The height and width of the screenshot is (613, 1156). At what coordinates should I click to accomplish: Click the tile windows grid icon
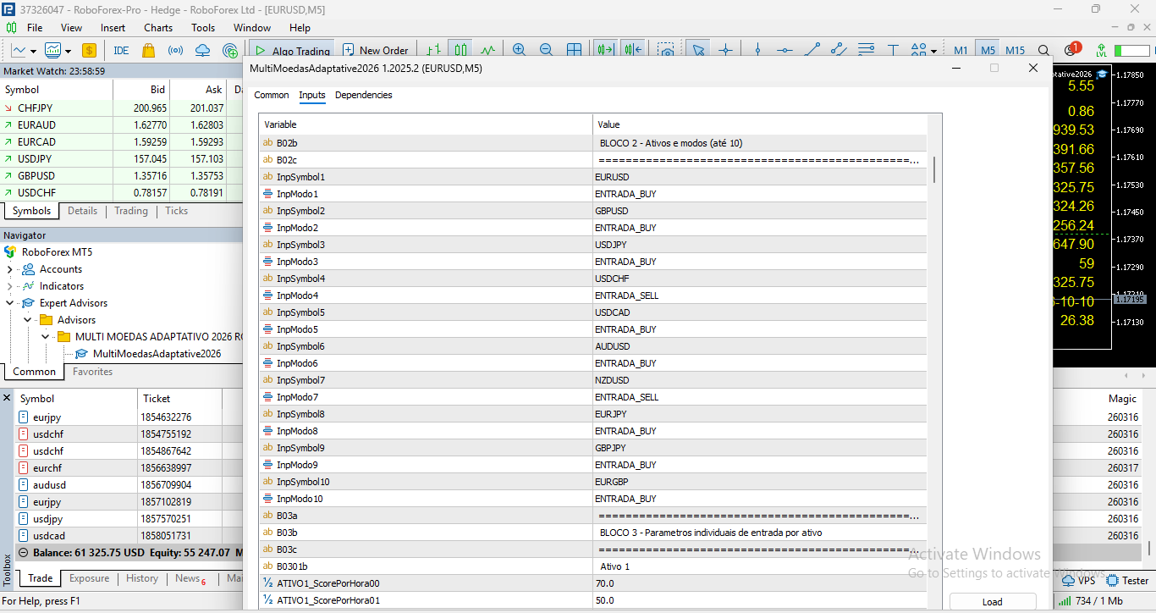click(574, 51)
